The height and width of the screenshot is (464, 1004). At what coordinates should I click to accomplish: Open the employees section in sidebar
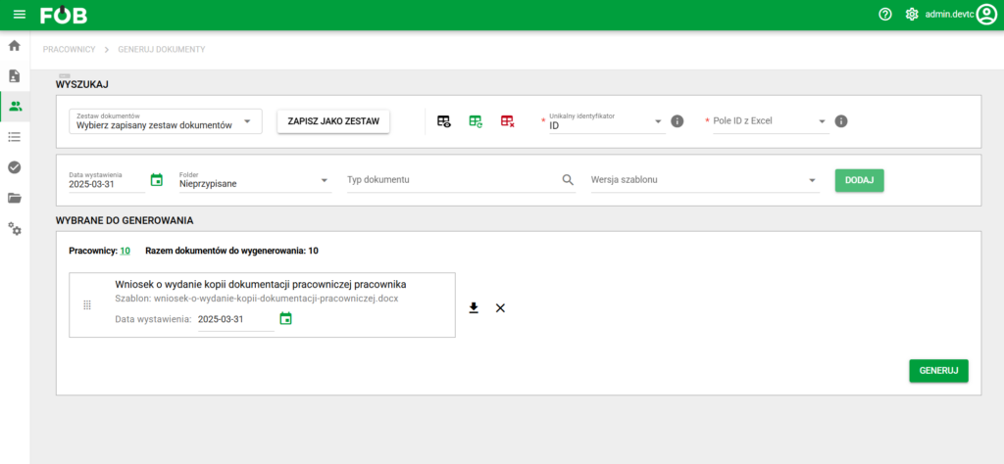pos(15,107)
